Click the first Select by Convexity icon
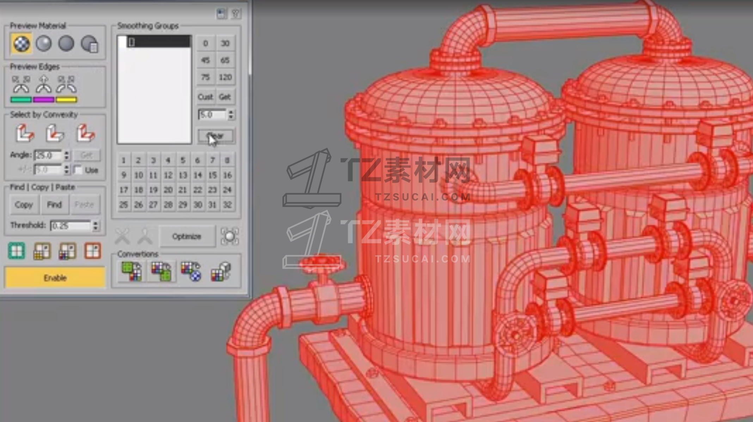The height and width of the screenshot is (422, 753). pos(25,134)
